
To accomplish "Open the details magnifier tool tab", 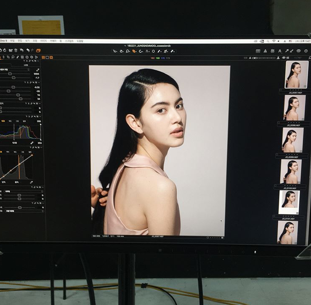I will pos(13,57).
